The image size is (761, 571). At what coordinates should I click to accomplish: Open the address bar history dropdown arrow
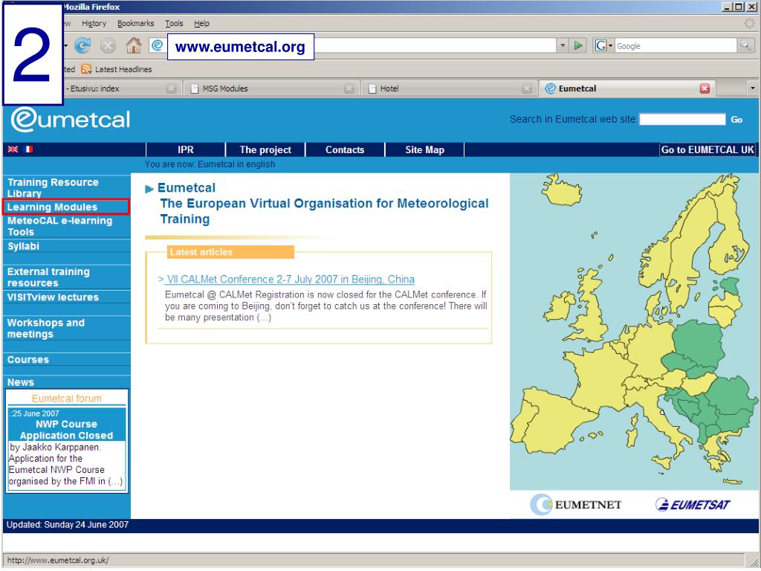pos(562,45)
